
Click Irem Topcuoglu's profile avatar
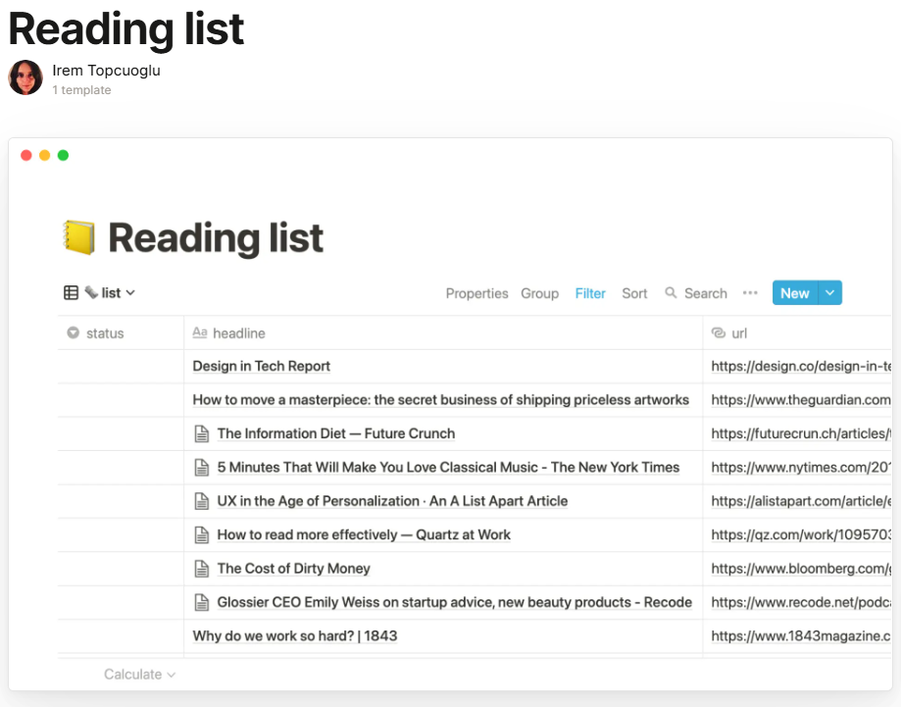coord(25,77)
